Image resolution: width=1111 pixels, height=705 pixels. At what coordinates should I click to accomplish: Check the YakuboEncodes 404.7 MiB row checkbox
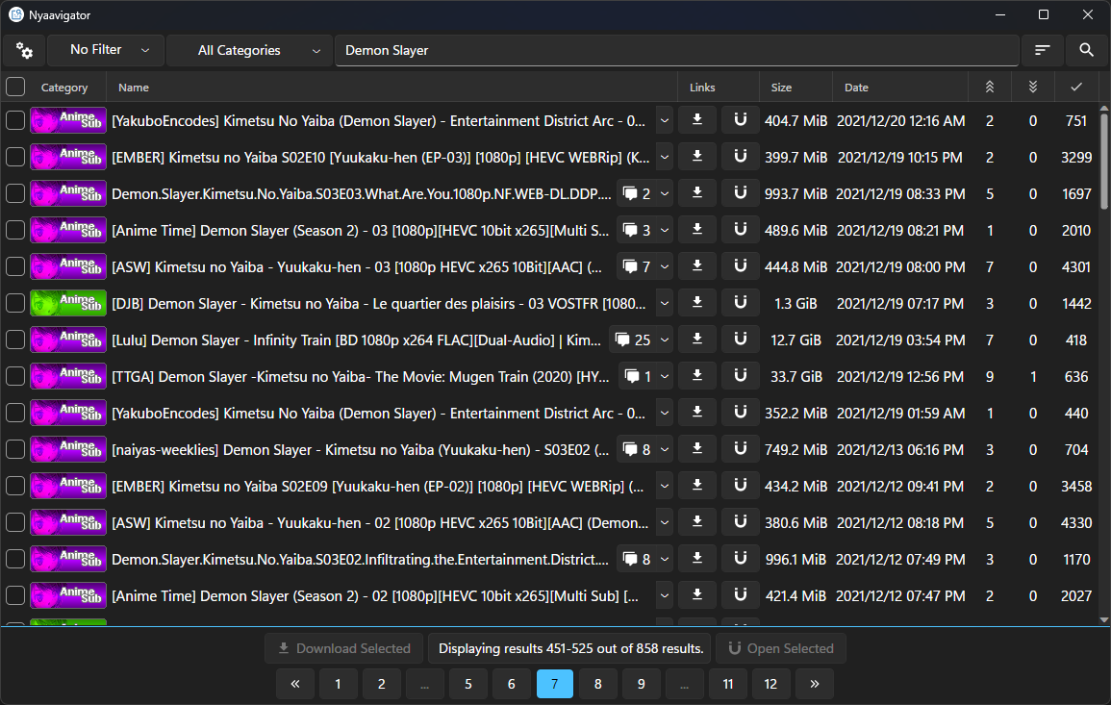[15, 120]
